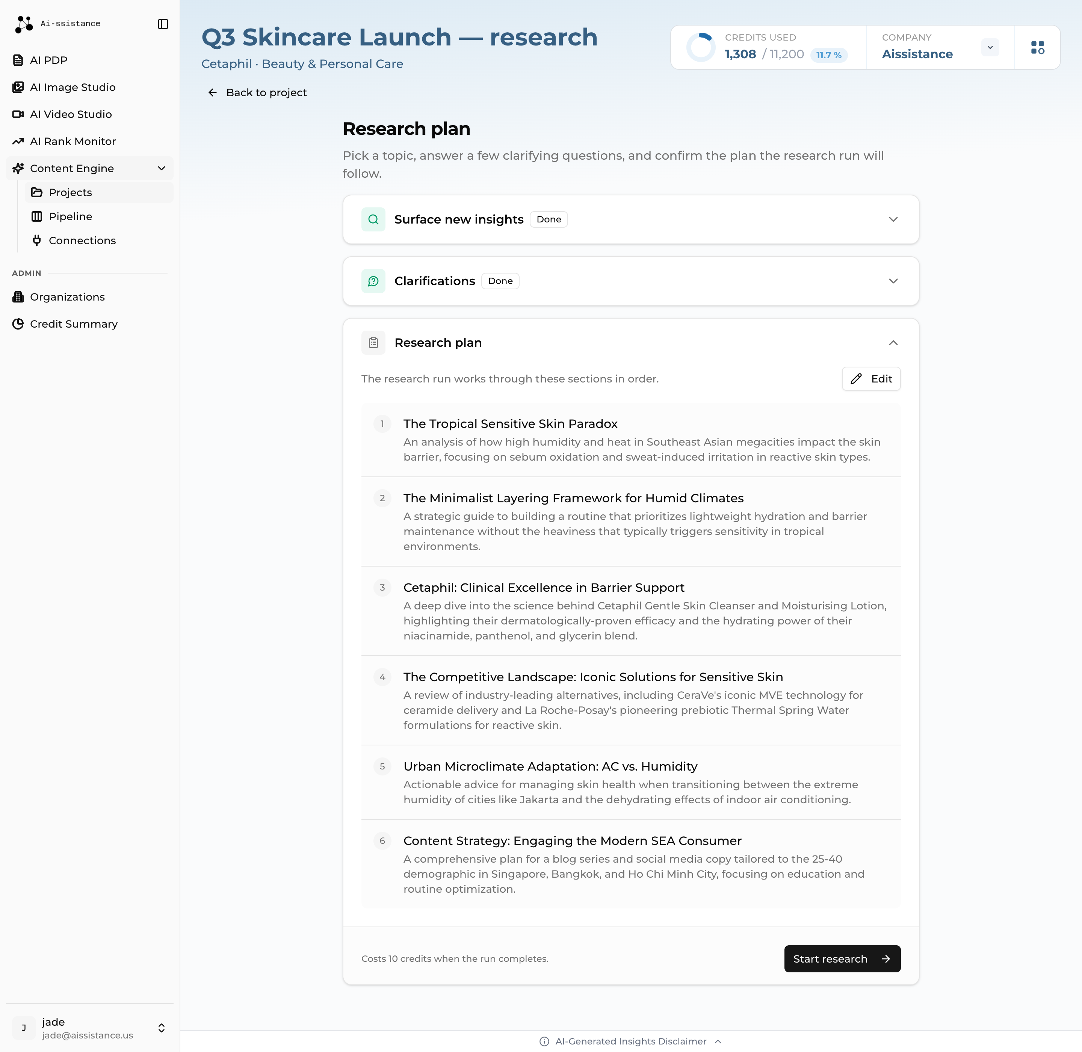Image resolution: width=1082 pixels, height=1052 pixels.
Task: Click the 1,308 credits used value
Action: tap(740, 54)
